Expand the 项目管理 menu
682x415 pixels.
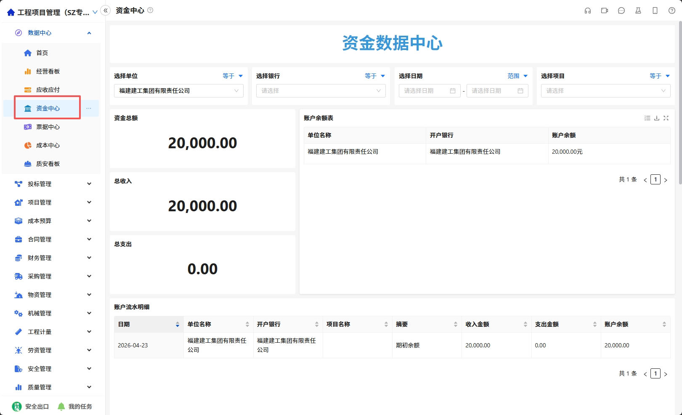click(89, 202)
